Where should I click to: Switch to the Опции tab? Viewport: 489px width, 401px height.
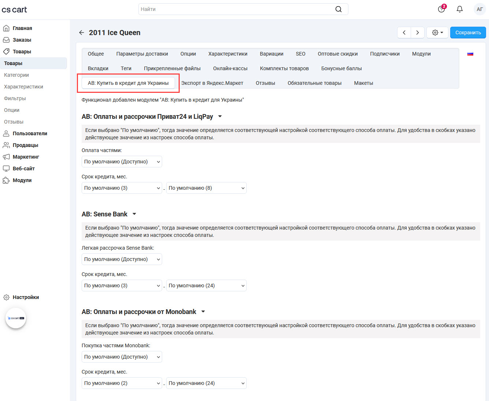click(x=188, y=54)
